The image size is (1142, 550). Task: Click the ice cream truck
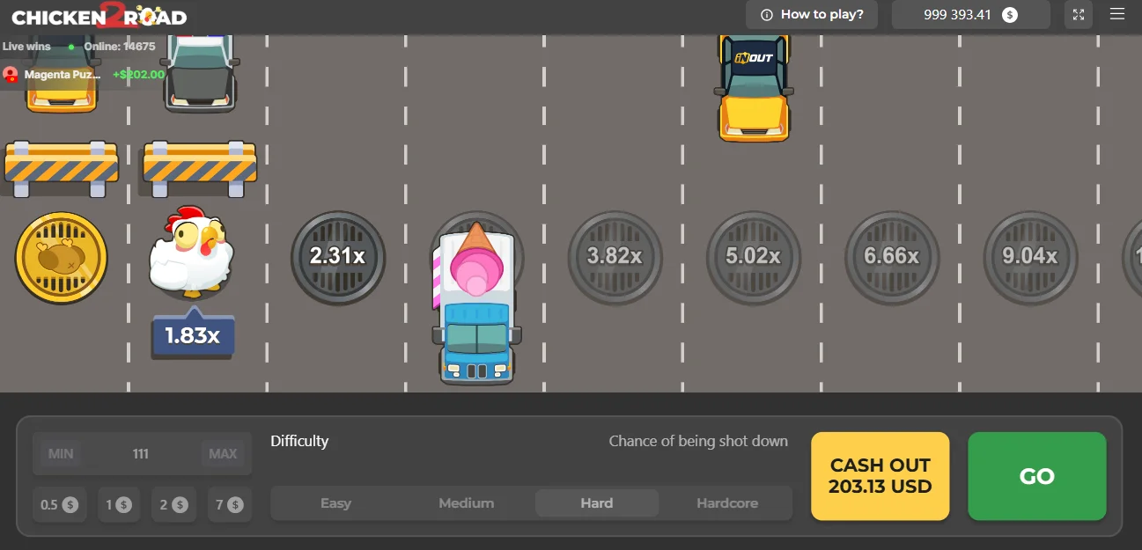point(475,304)
